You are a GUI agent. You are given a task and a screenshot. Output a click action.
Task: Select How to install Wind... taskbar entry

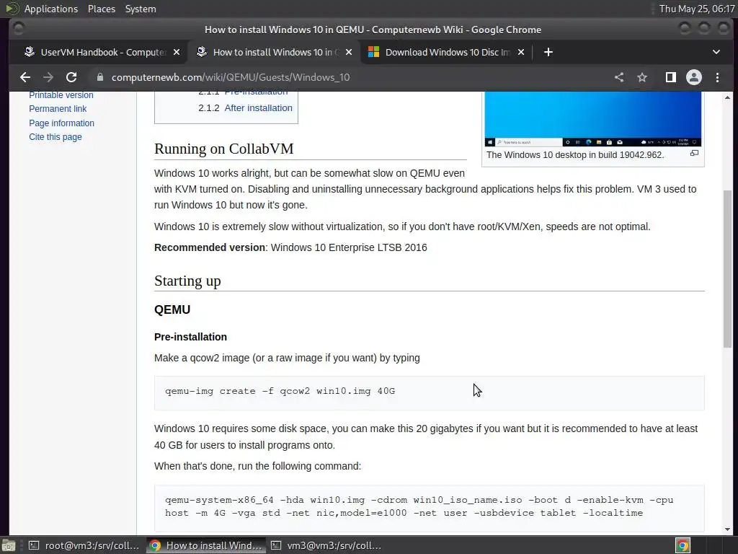(205, 545)
